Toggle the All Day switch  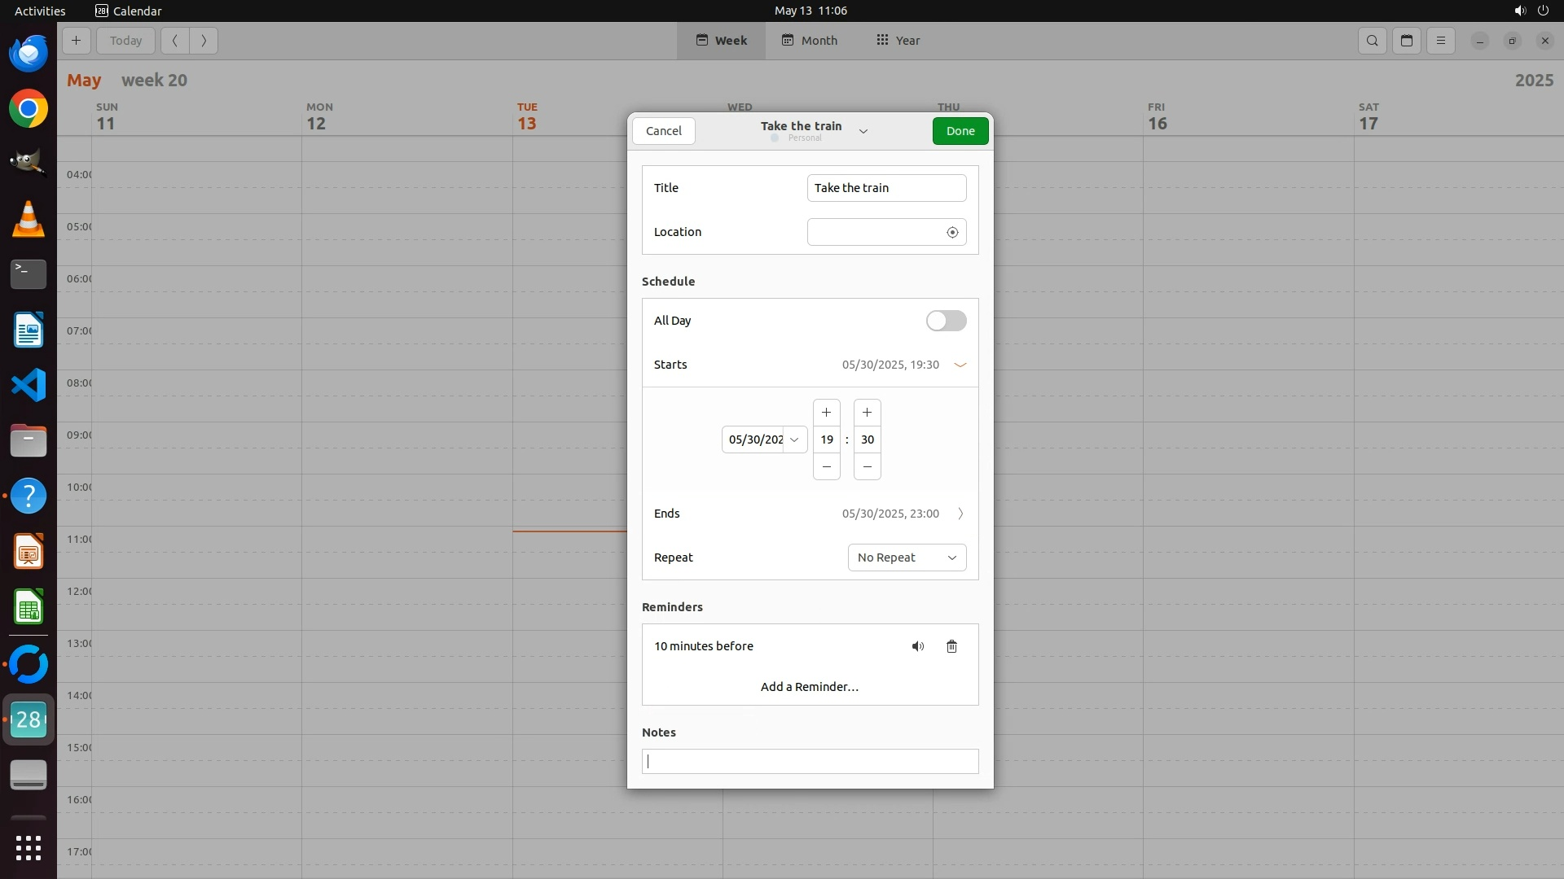[946, 321]
